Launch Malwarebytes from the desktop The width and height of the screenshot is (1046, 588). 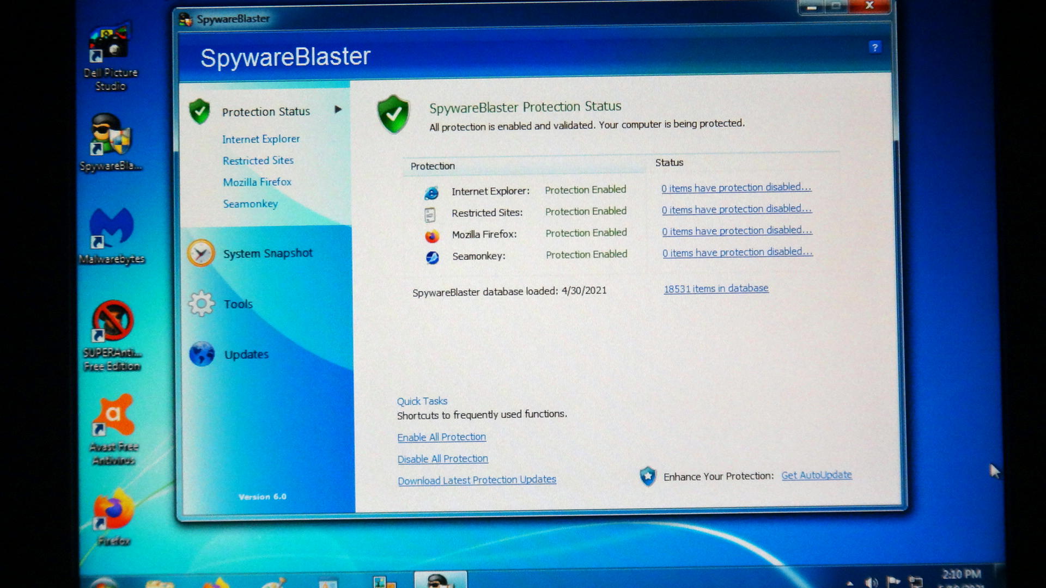coord(112,236)
